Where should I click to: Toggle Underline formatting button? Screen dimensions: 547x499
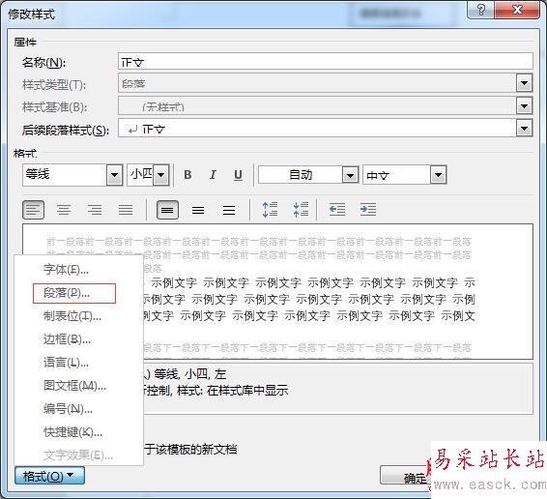pyautogui.click(x=238, y=175)
